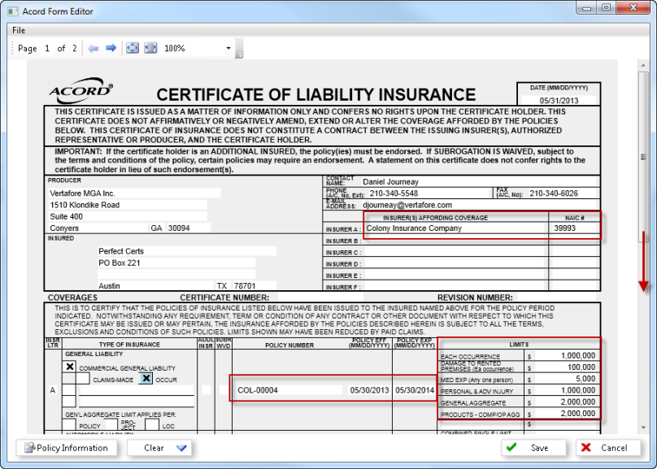Expand the Clear button dropdown arrow
This screenshot has height=469, width=657.
tap(181, 448)
